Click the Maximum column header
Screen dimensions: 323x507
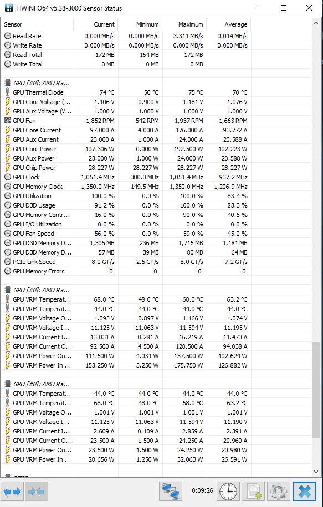click(184, 24)
